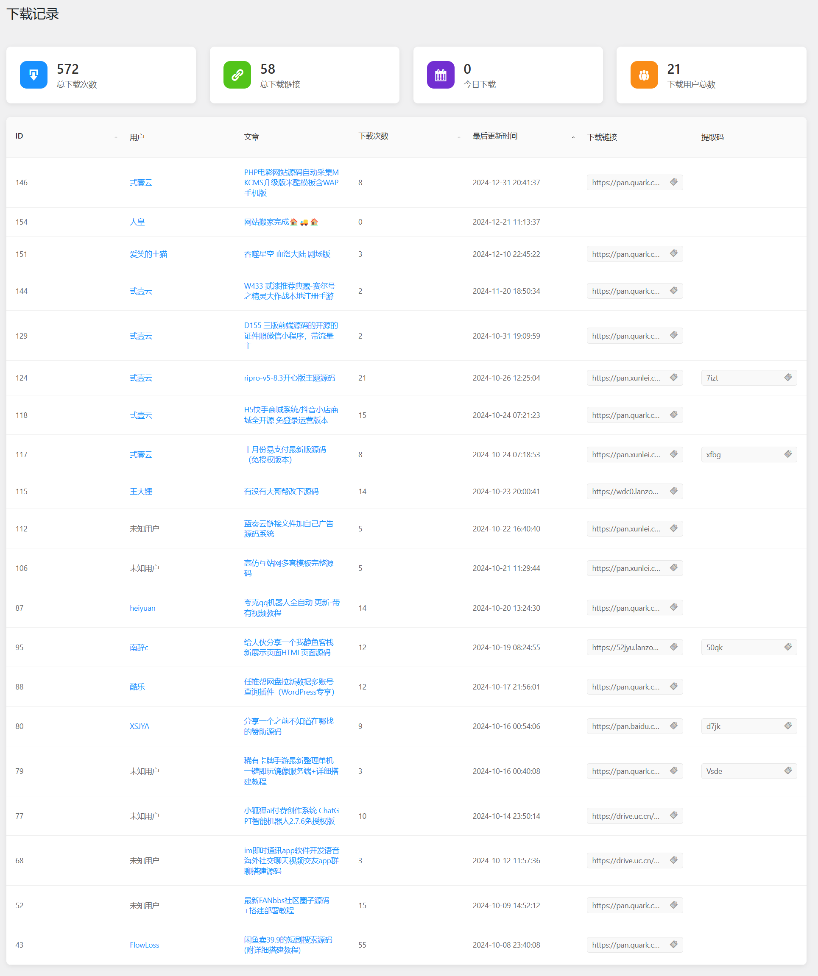
Task: Copy the pan.baidu download link
Action: pos(673,726)
